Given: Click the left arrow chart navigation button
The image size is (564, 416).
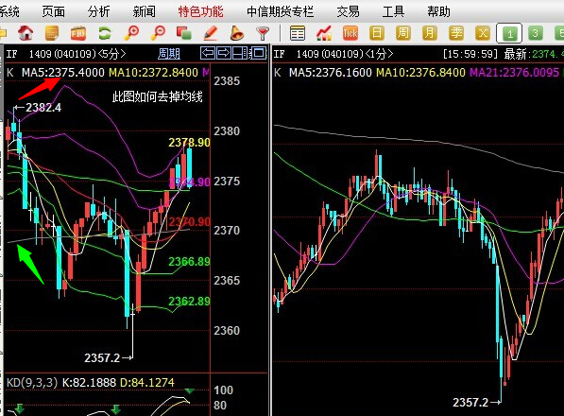Looking at the screenshot, I should click(208, 53).
